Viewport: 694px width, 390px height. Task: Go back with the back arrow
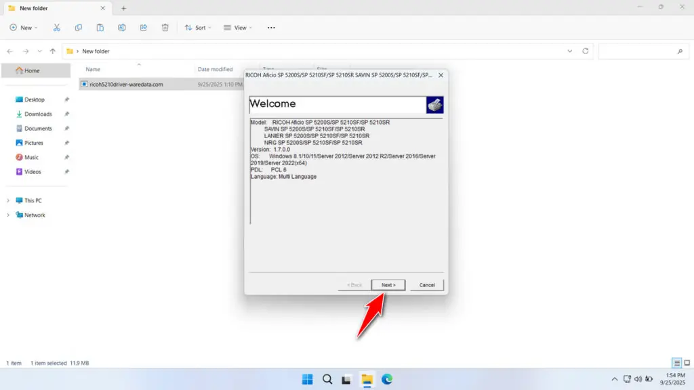click(x=9, y=51)
